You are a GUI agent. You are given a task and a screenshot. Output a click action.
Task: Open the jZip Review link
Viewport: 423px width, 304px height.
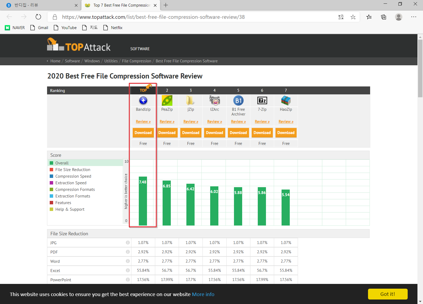pyautogui.click(x=191, y=122)
